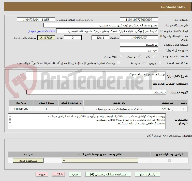192x181 pixels.
Task: Click service code cell ج-42-429
Action: [x=167, y=109]
